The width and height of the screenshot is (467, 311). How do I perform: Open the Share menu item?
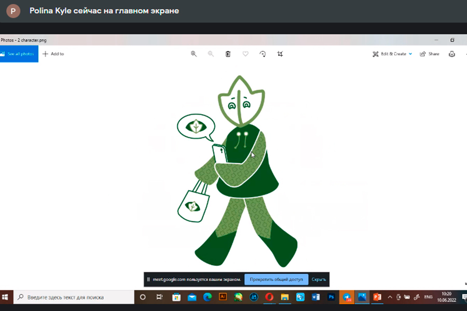[429, 54]
